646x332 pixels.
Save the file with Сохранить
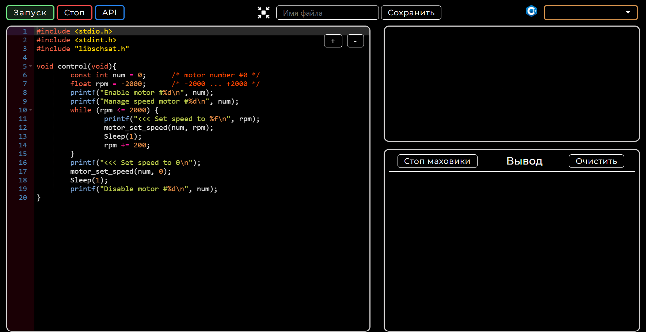tap(411, 12)
